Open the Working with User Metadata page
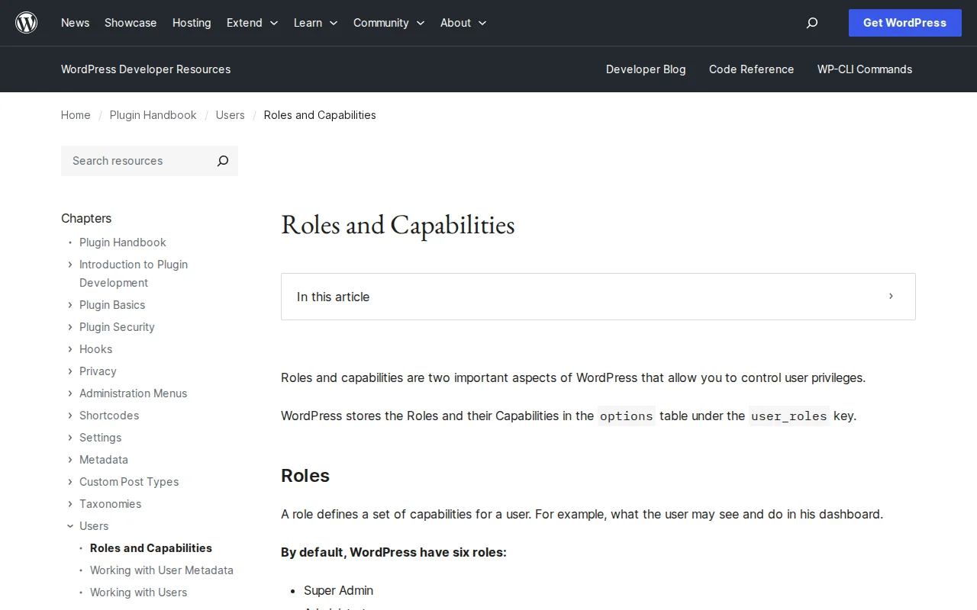Viewport: 977px width, 610px height. 162,570
